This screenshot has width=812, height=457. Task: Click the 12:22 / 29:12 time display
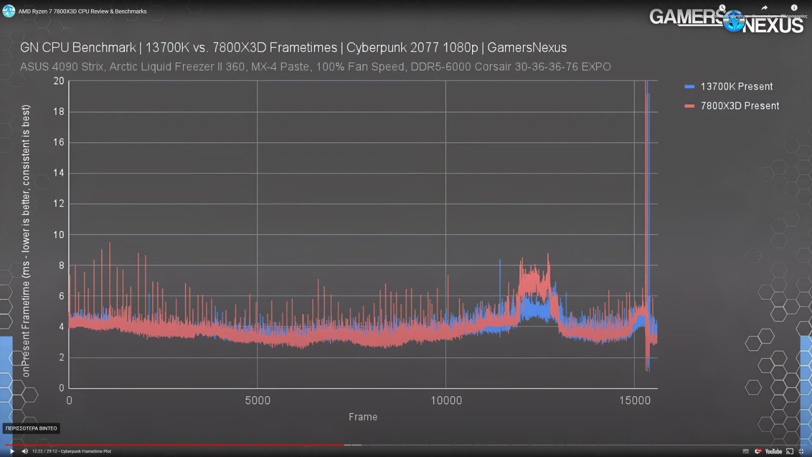(x=44, y=451)
